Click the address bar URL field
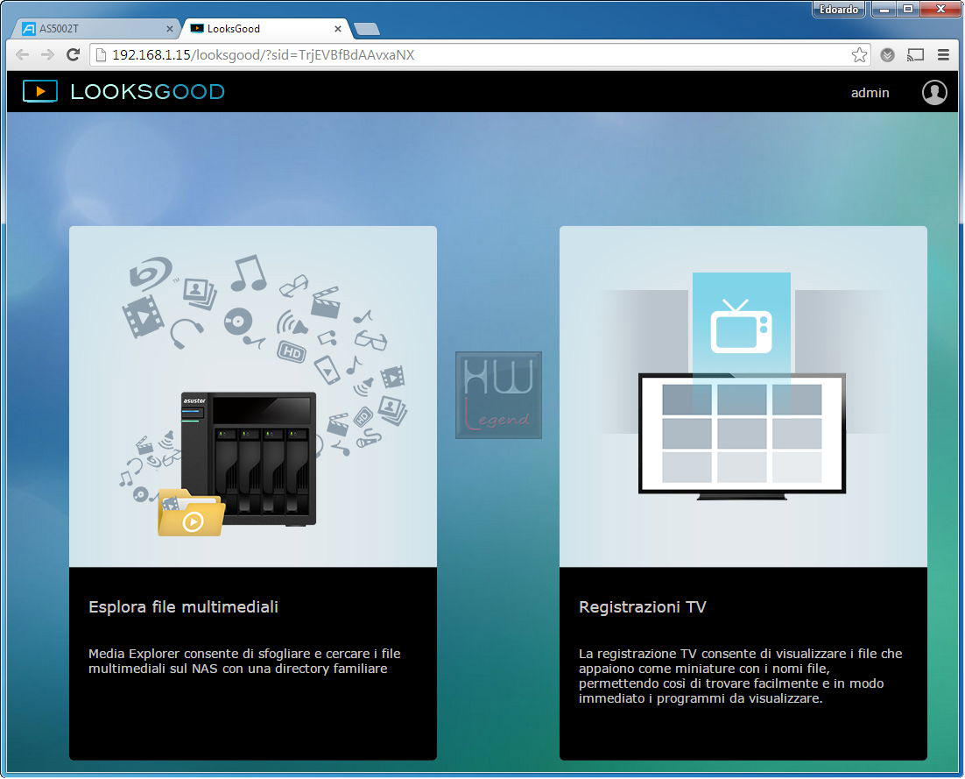This screenshot has height=779, width=965. tap(480, 55)
